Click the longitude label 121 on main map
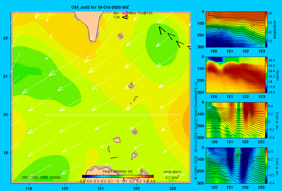Screen dimensions: 282x191 click(101, 188)
